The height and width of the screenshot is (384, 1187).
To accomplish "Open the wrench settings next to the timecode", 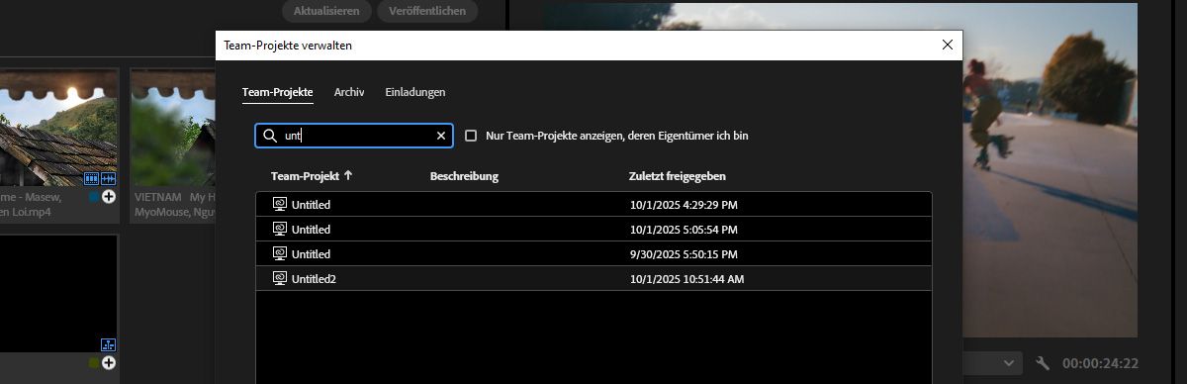I will point(1042,363).
